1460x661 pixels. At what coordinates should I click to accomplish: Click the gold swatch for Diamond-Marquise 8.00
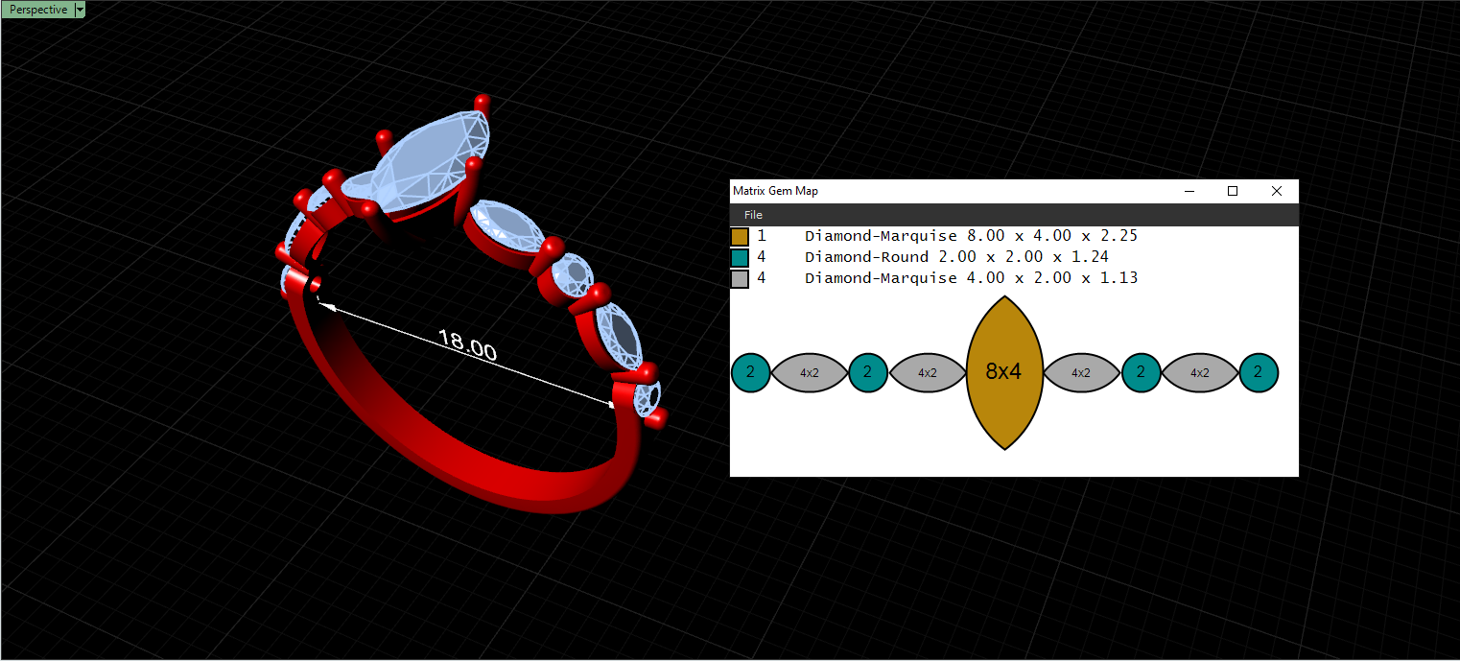pyautogui.click(x=740, y=236)
